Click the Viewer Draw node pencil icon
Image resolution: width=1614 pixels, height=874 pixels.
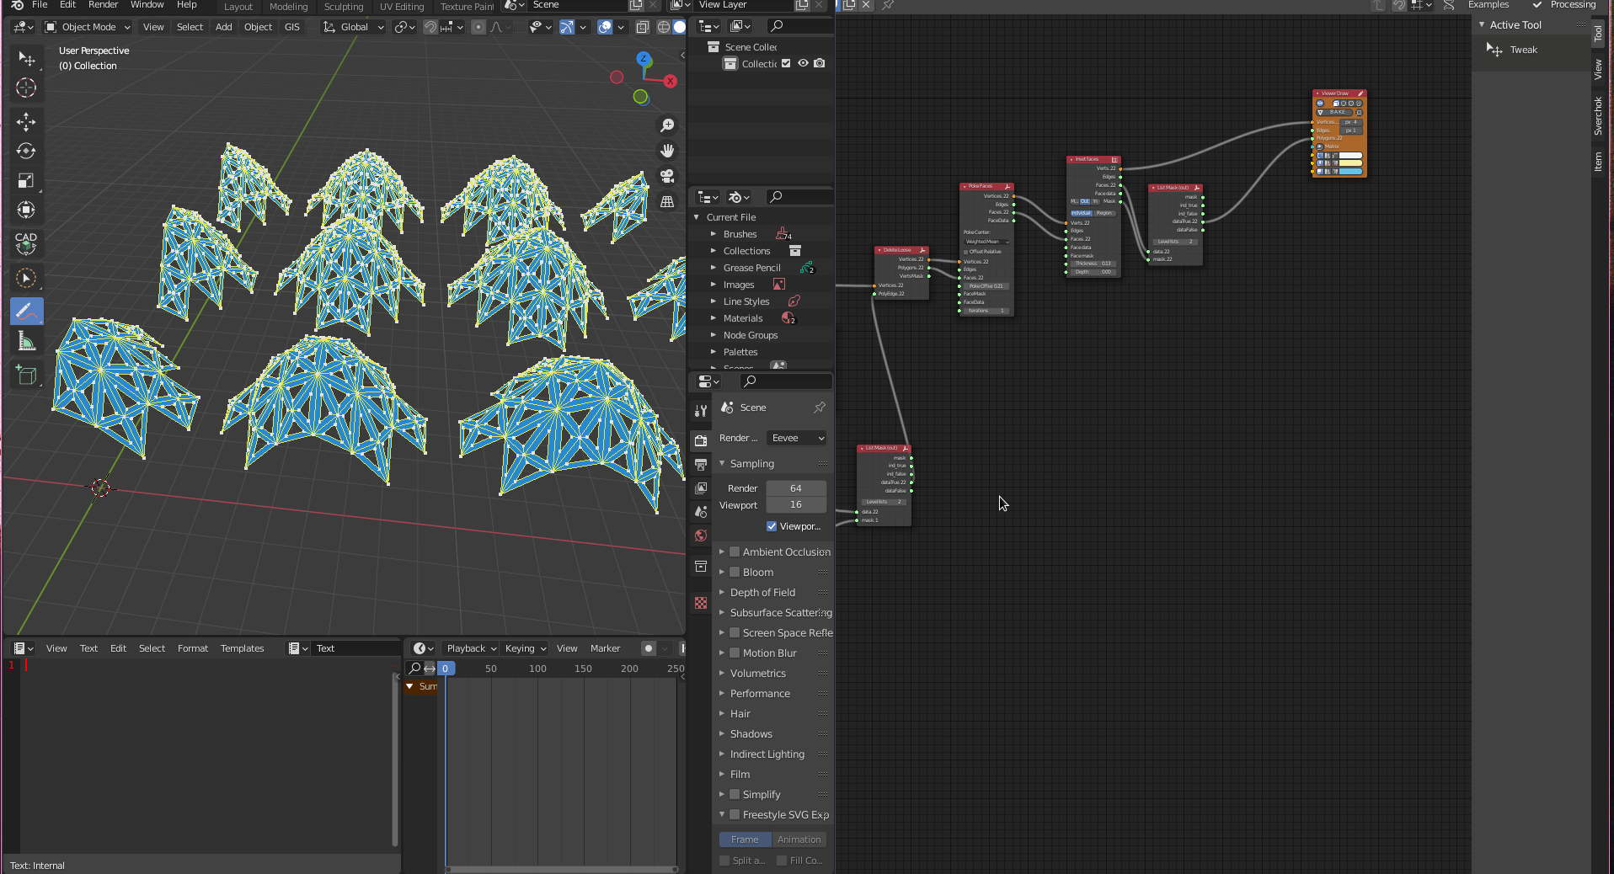pyautogui.click(x=1360, y=93)
